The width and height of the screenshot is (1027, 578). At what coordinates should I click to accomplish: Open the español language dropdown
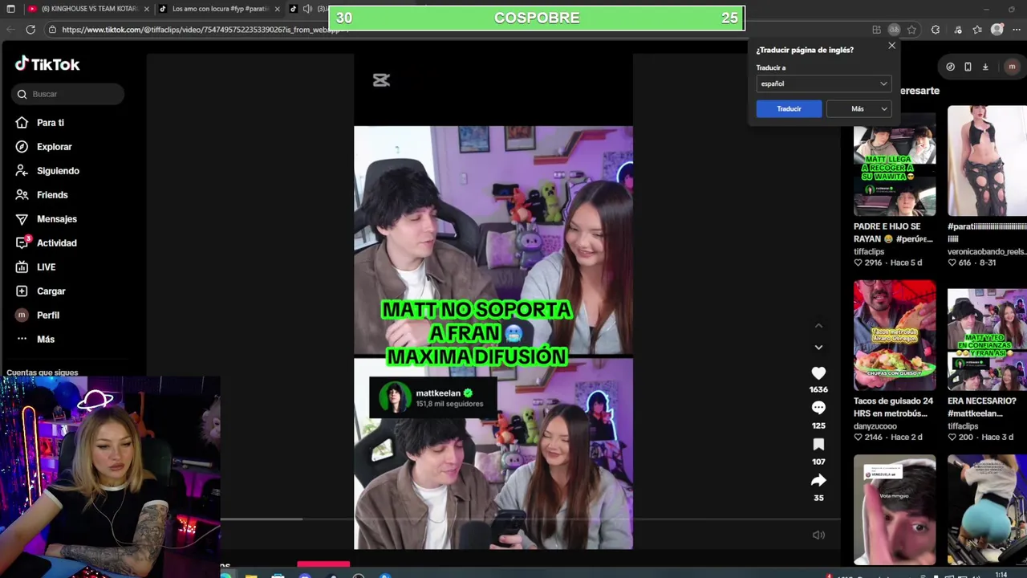[x=824, y=83]
